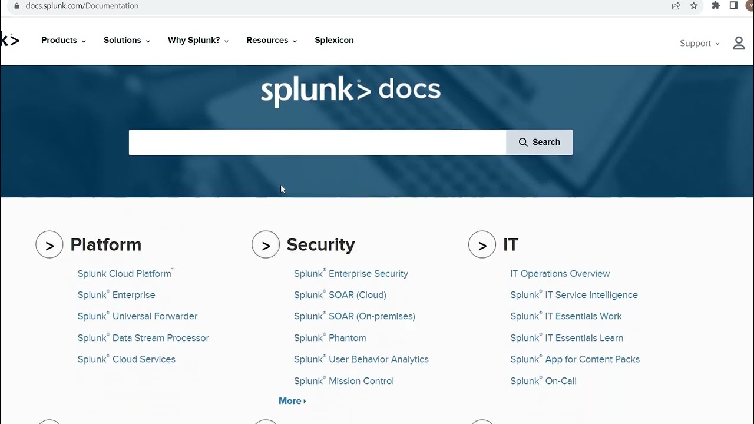Viewport: 754px width, 424px height.
Task: Open Splunk IT Essentials Learn link
Action: pos(567,338)
